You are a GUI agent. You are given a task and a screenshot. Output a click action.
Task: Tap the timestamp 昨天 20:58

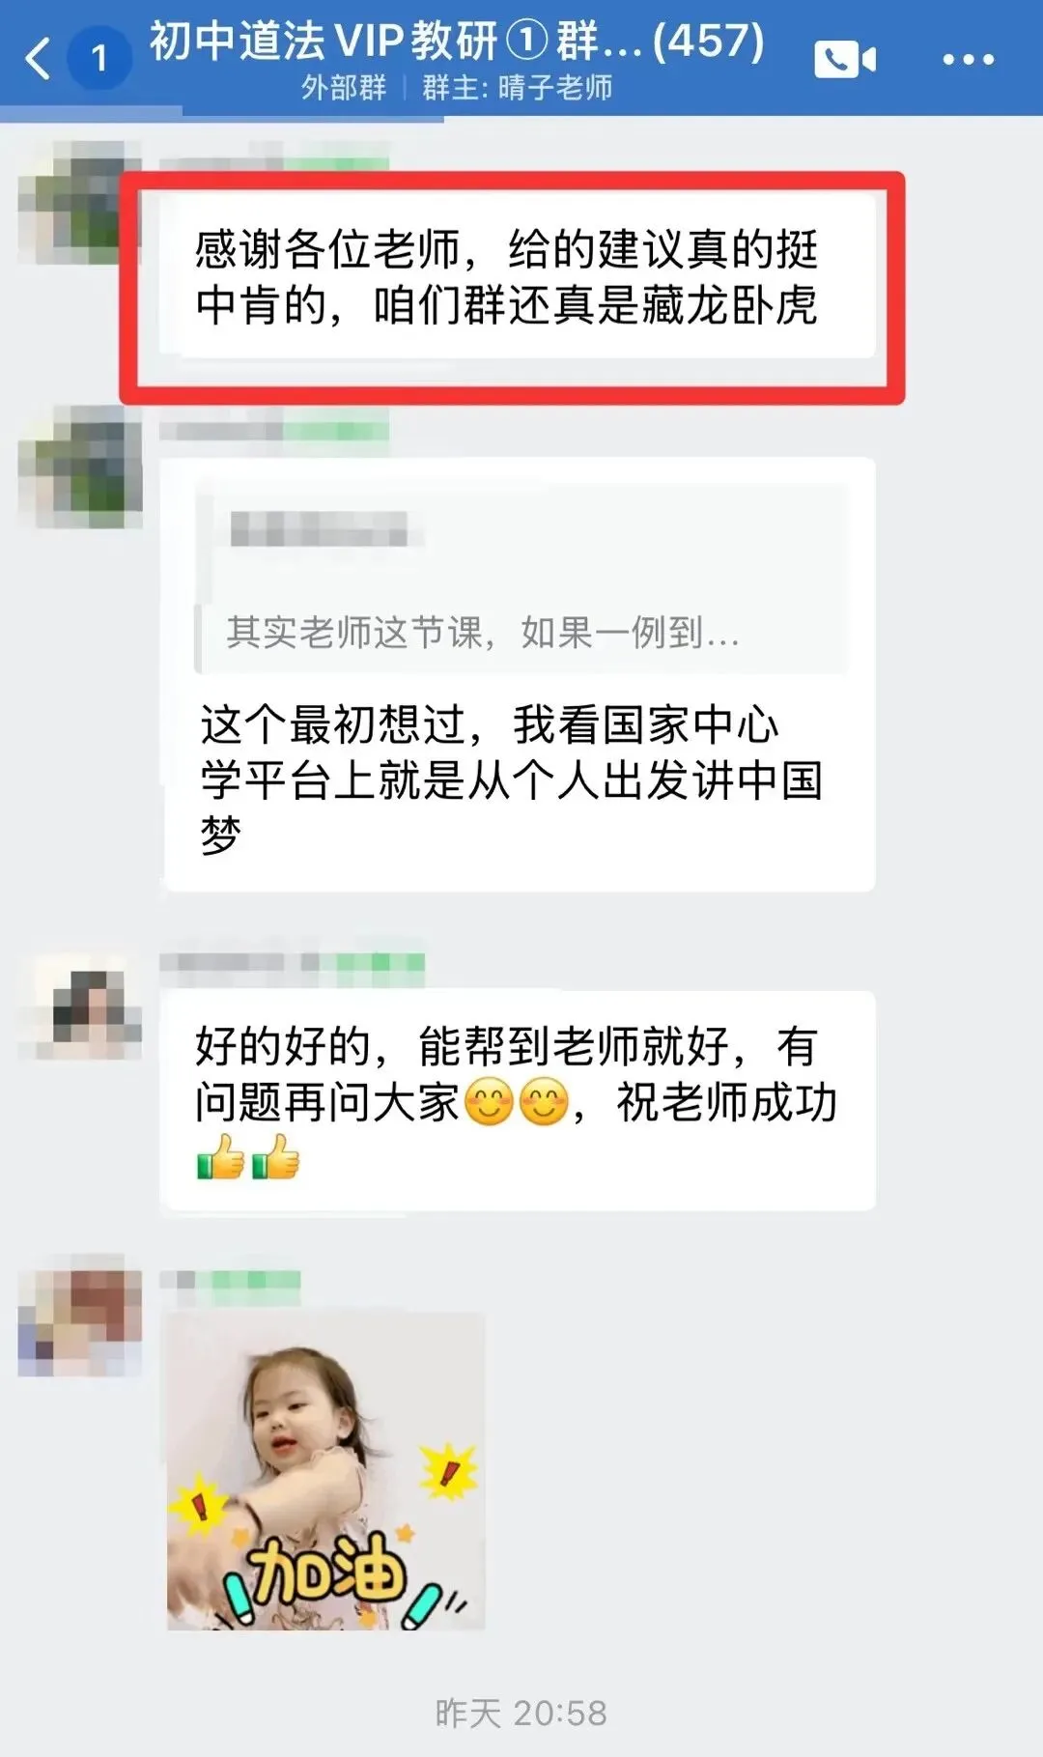coord(521,1713)
